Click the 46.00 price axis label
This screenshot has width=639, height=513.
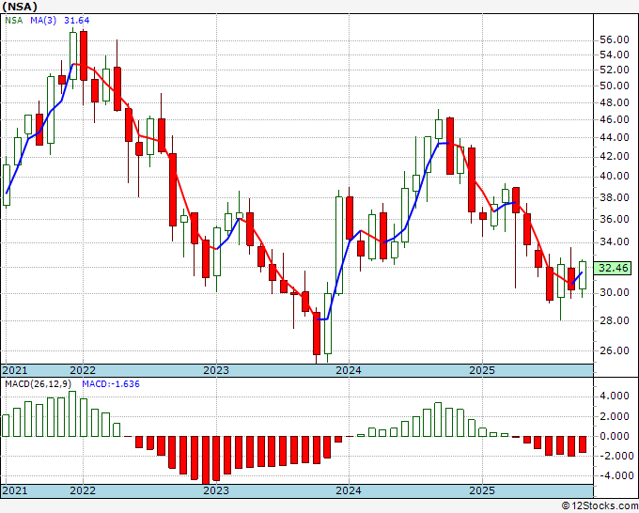pyautogui.click(x=615, y=119)
